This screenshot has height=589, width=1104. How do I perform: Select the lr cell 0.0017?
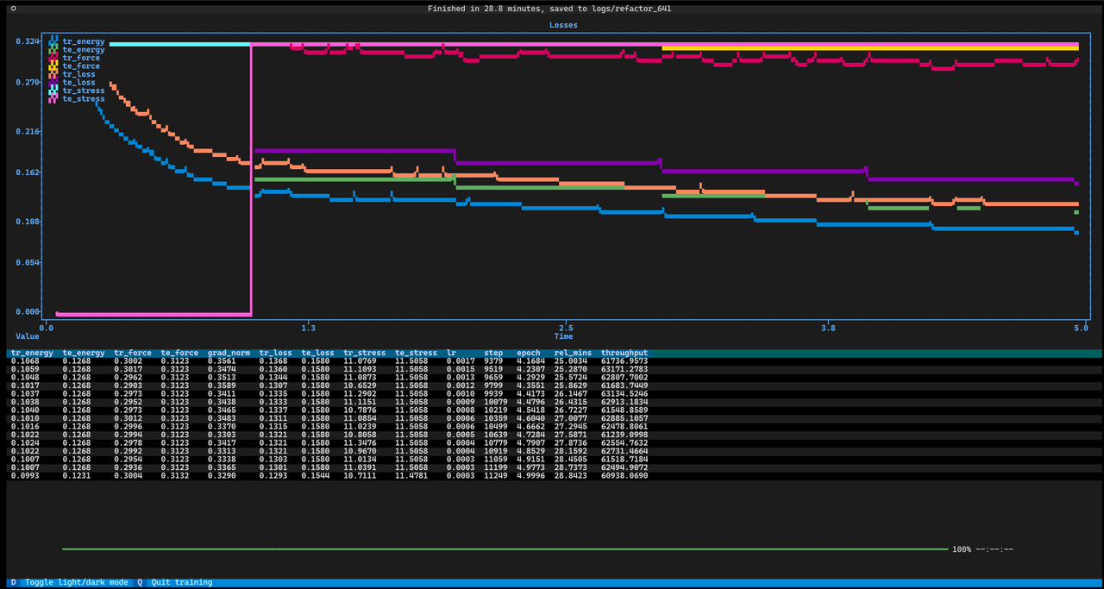(461, 361)
